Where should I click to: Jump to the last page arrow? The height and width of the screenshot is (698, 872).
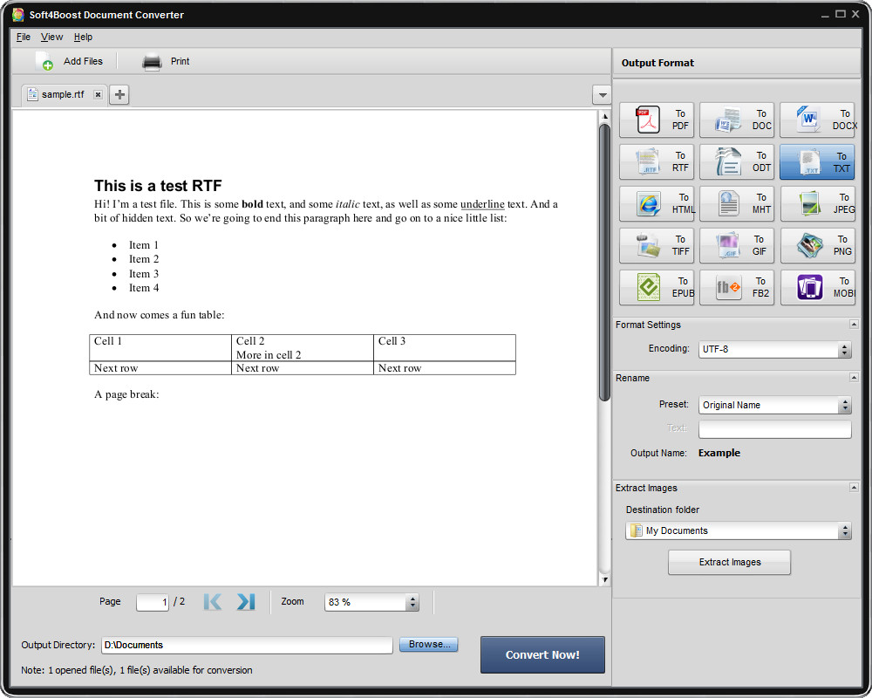tap(244, 601)
